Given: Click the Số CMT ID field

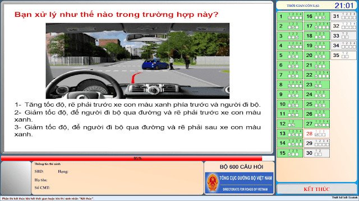Looking at the screenshot, I should tap(42, 188).
